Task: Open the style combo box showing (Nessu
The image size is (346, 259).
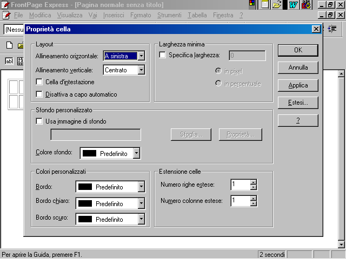Action: point(14,29)
